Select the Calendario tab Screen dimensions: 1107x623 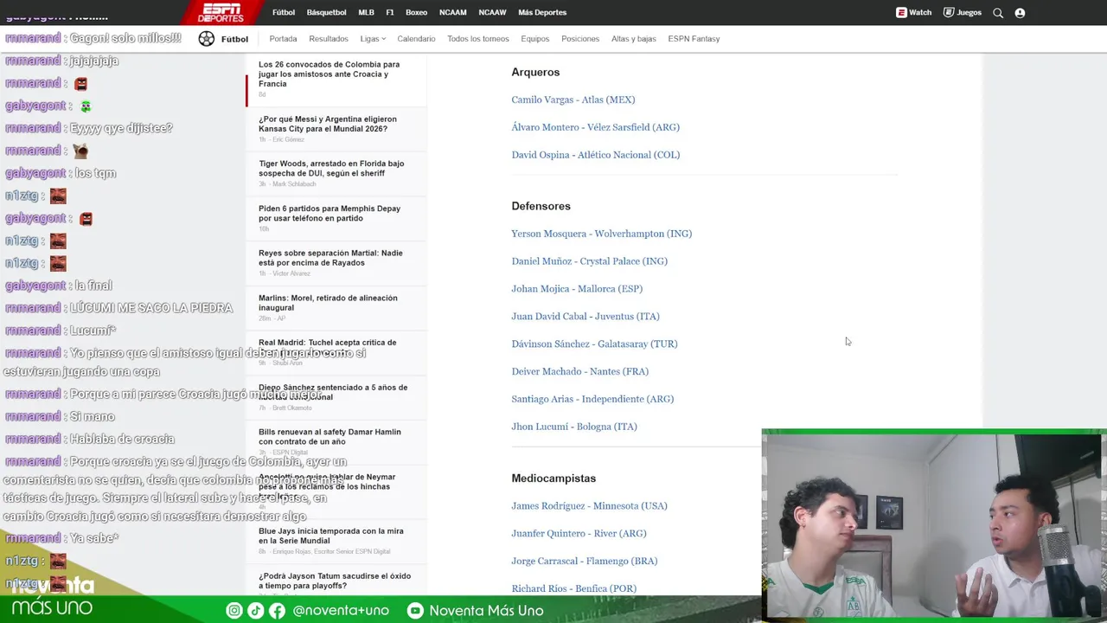coord(416,39)
